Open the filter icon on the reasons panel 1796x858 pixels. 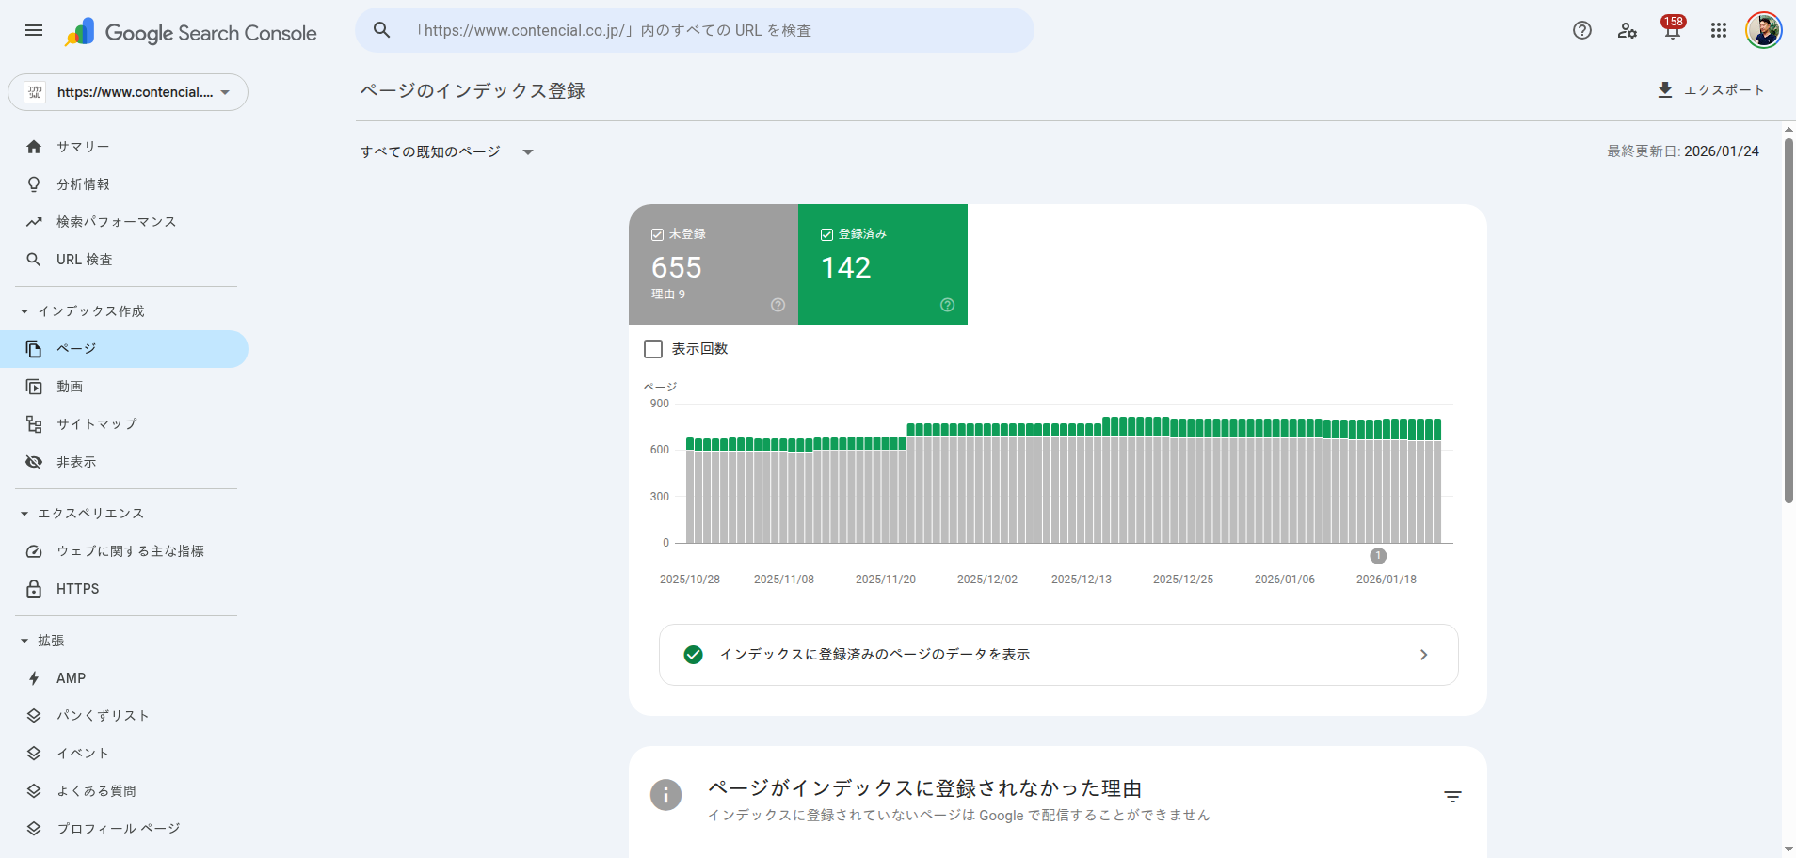1452,796
